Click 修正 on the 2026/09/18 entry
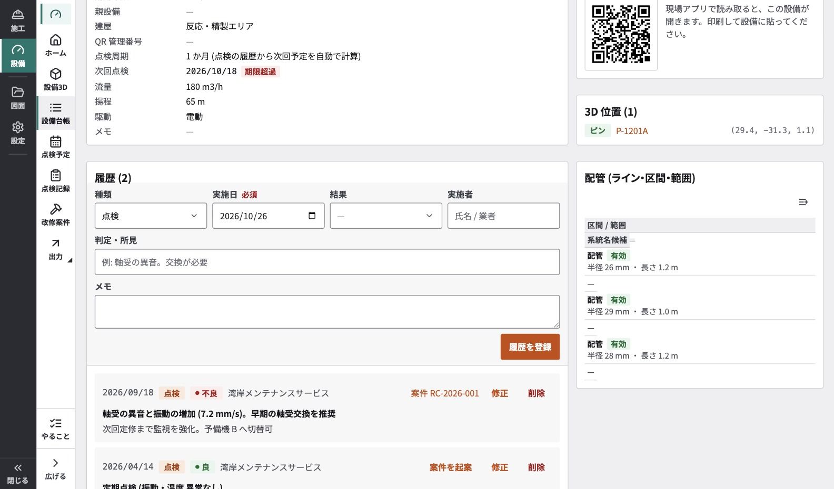The width and height of the screenshot is (834, 489). pyautogui.click(x=500, y=393)
